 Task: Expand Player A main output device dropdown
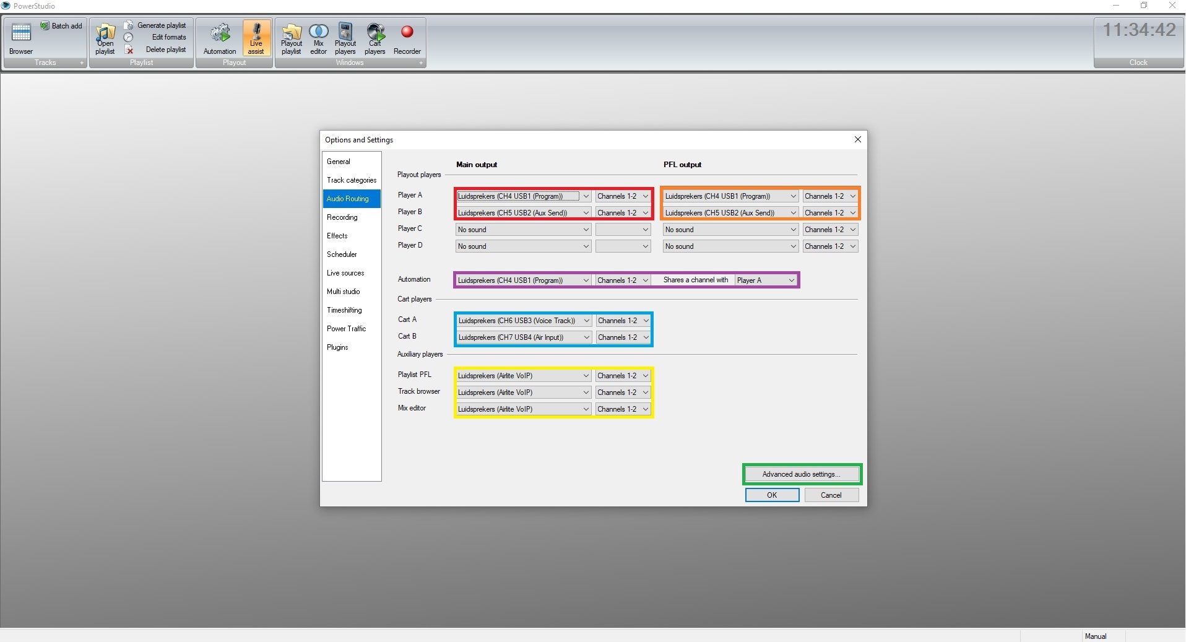pyautogui.click(x=586, y=196)
